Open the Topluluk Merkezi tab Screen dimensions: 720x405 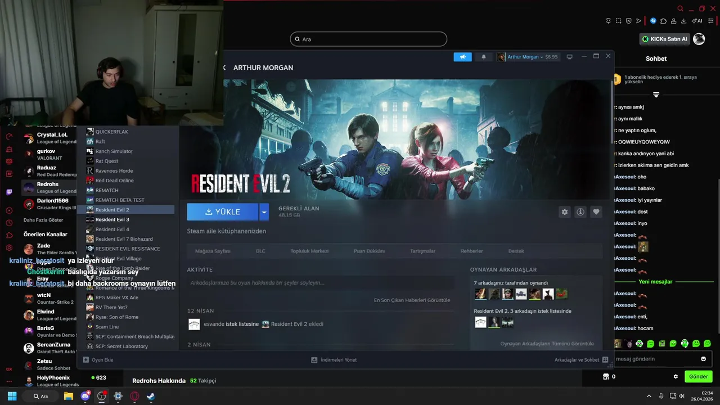point(309,251)
